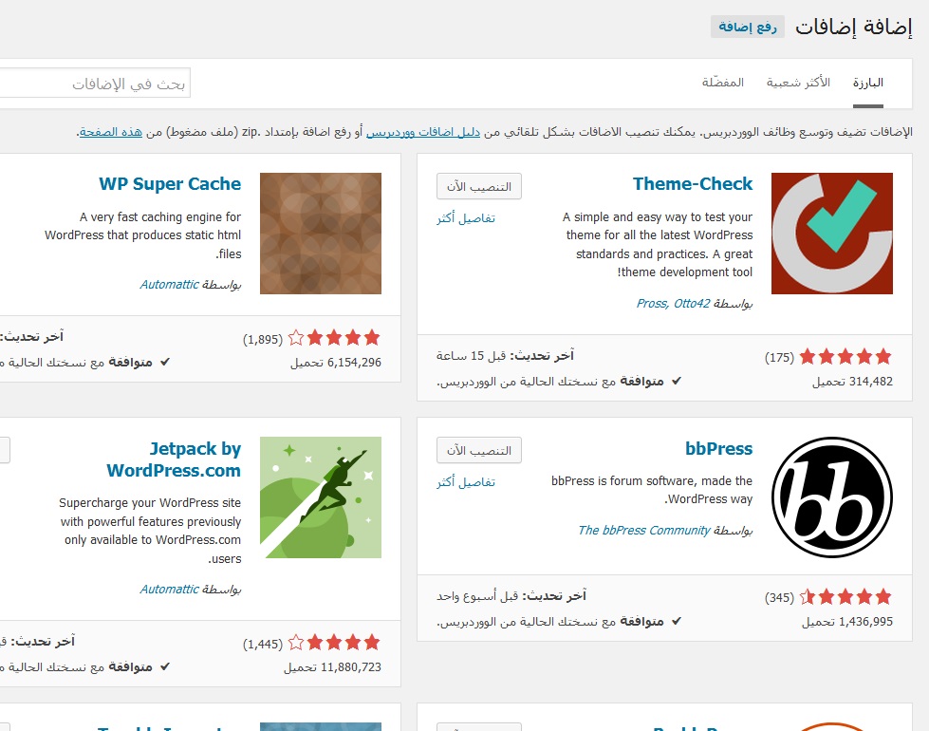This screenshot has height=731, width=929.
Task: Click the compatibility checkmark for Jetpack
Action: point(165,666)
